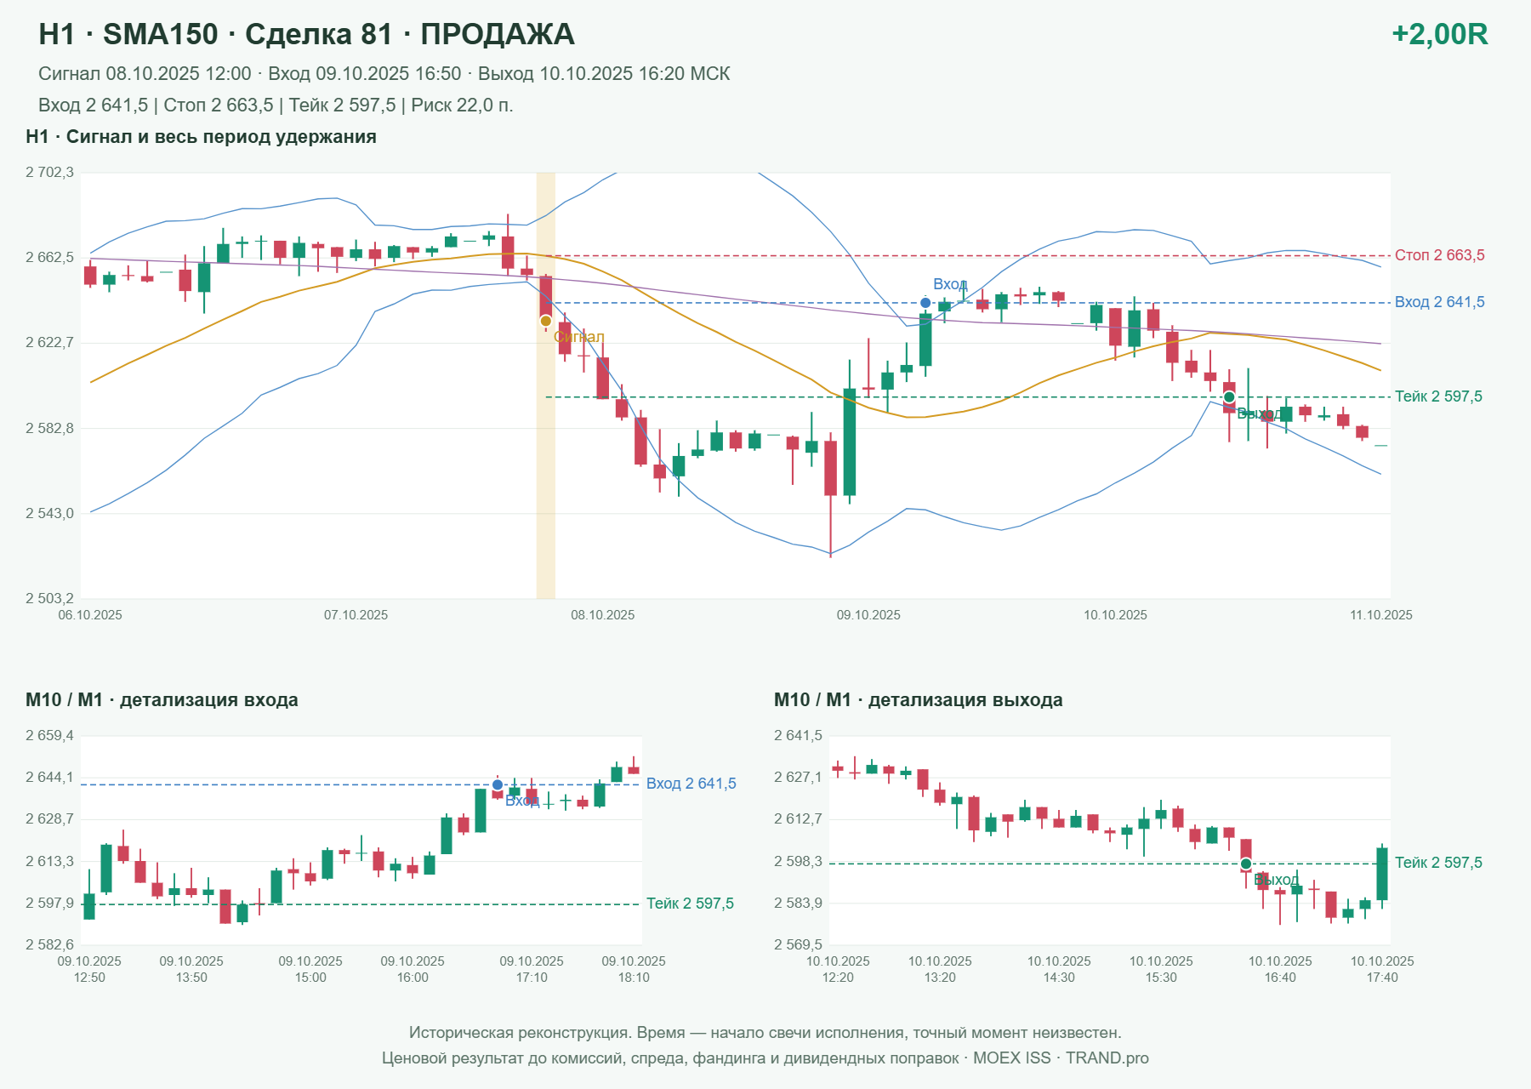Click the '2 659,4' axis label in entry detail
Screen dimensions: 1531x1089
pos(50,736)
